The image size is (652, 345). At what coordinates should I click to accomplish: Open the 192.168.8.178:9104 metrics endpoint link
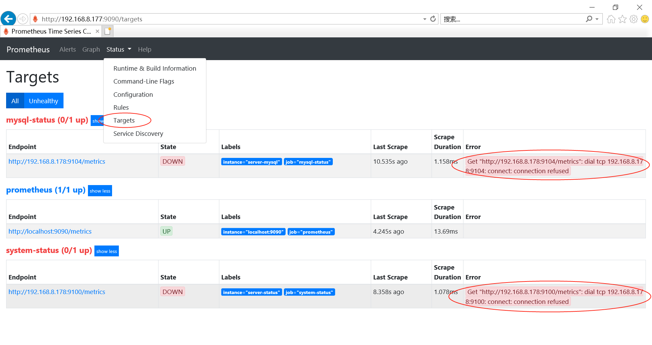(x=57, y=162)
